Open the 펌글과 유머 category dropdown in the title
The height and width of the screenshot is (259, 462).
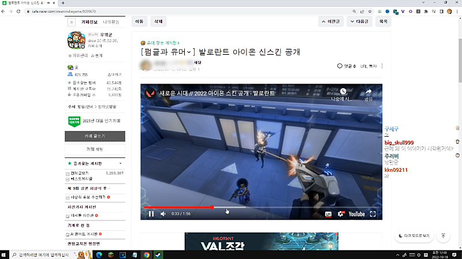click(x=168, y=52)
